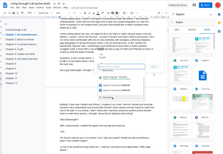Open the File menu
This screenshot has width=223, height=154.
(12, 8)
